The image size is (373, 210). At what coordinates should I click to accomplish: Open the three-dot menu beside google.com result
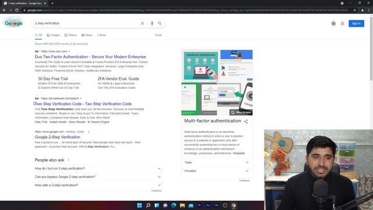coord(89,131)
